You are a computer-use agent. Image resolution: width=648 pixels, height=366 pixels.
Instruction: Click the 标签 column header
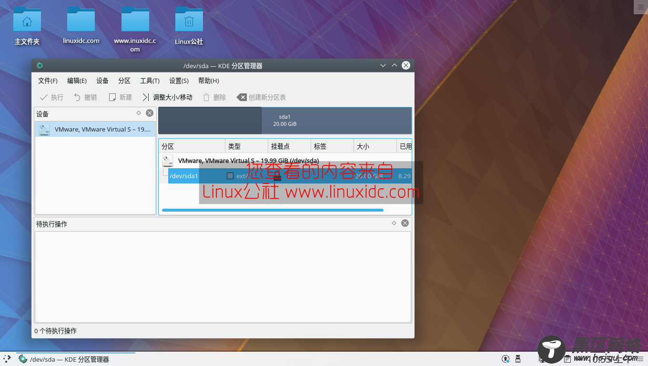[332, 146]
